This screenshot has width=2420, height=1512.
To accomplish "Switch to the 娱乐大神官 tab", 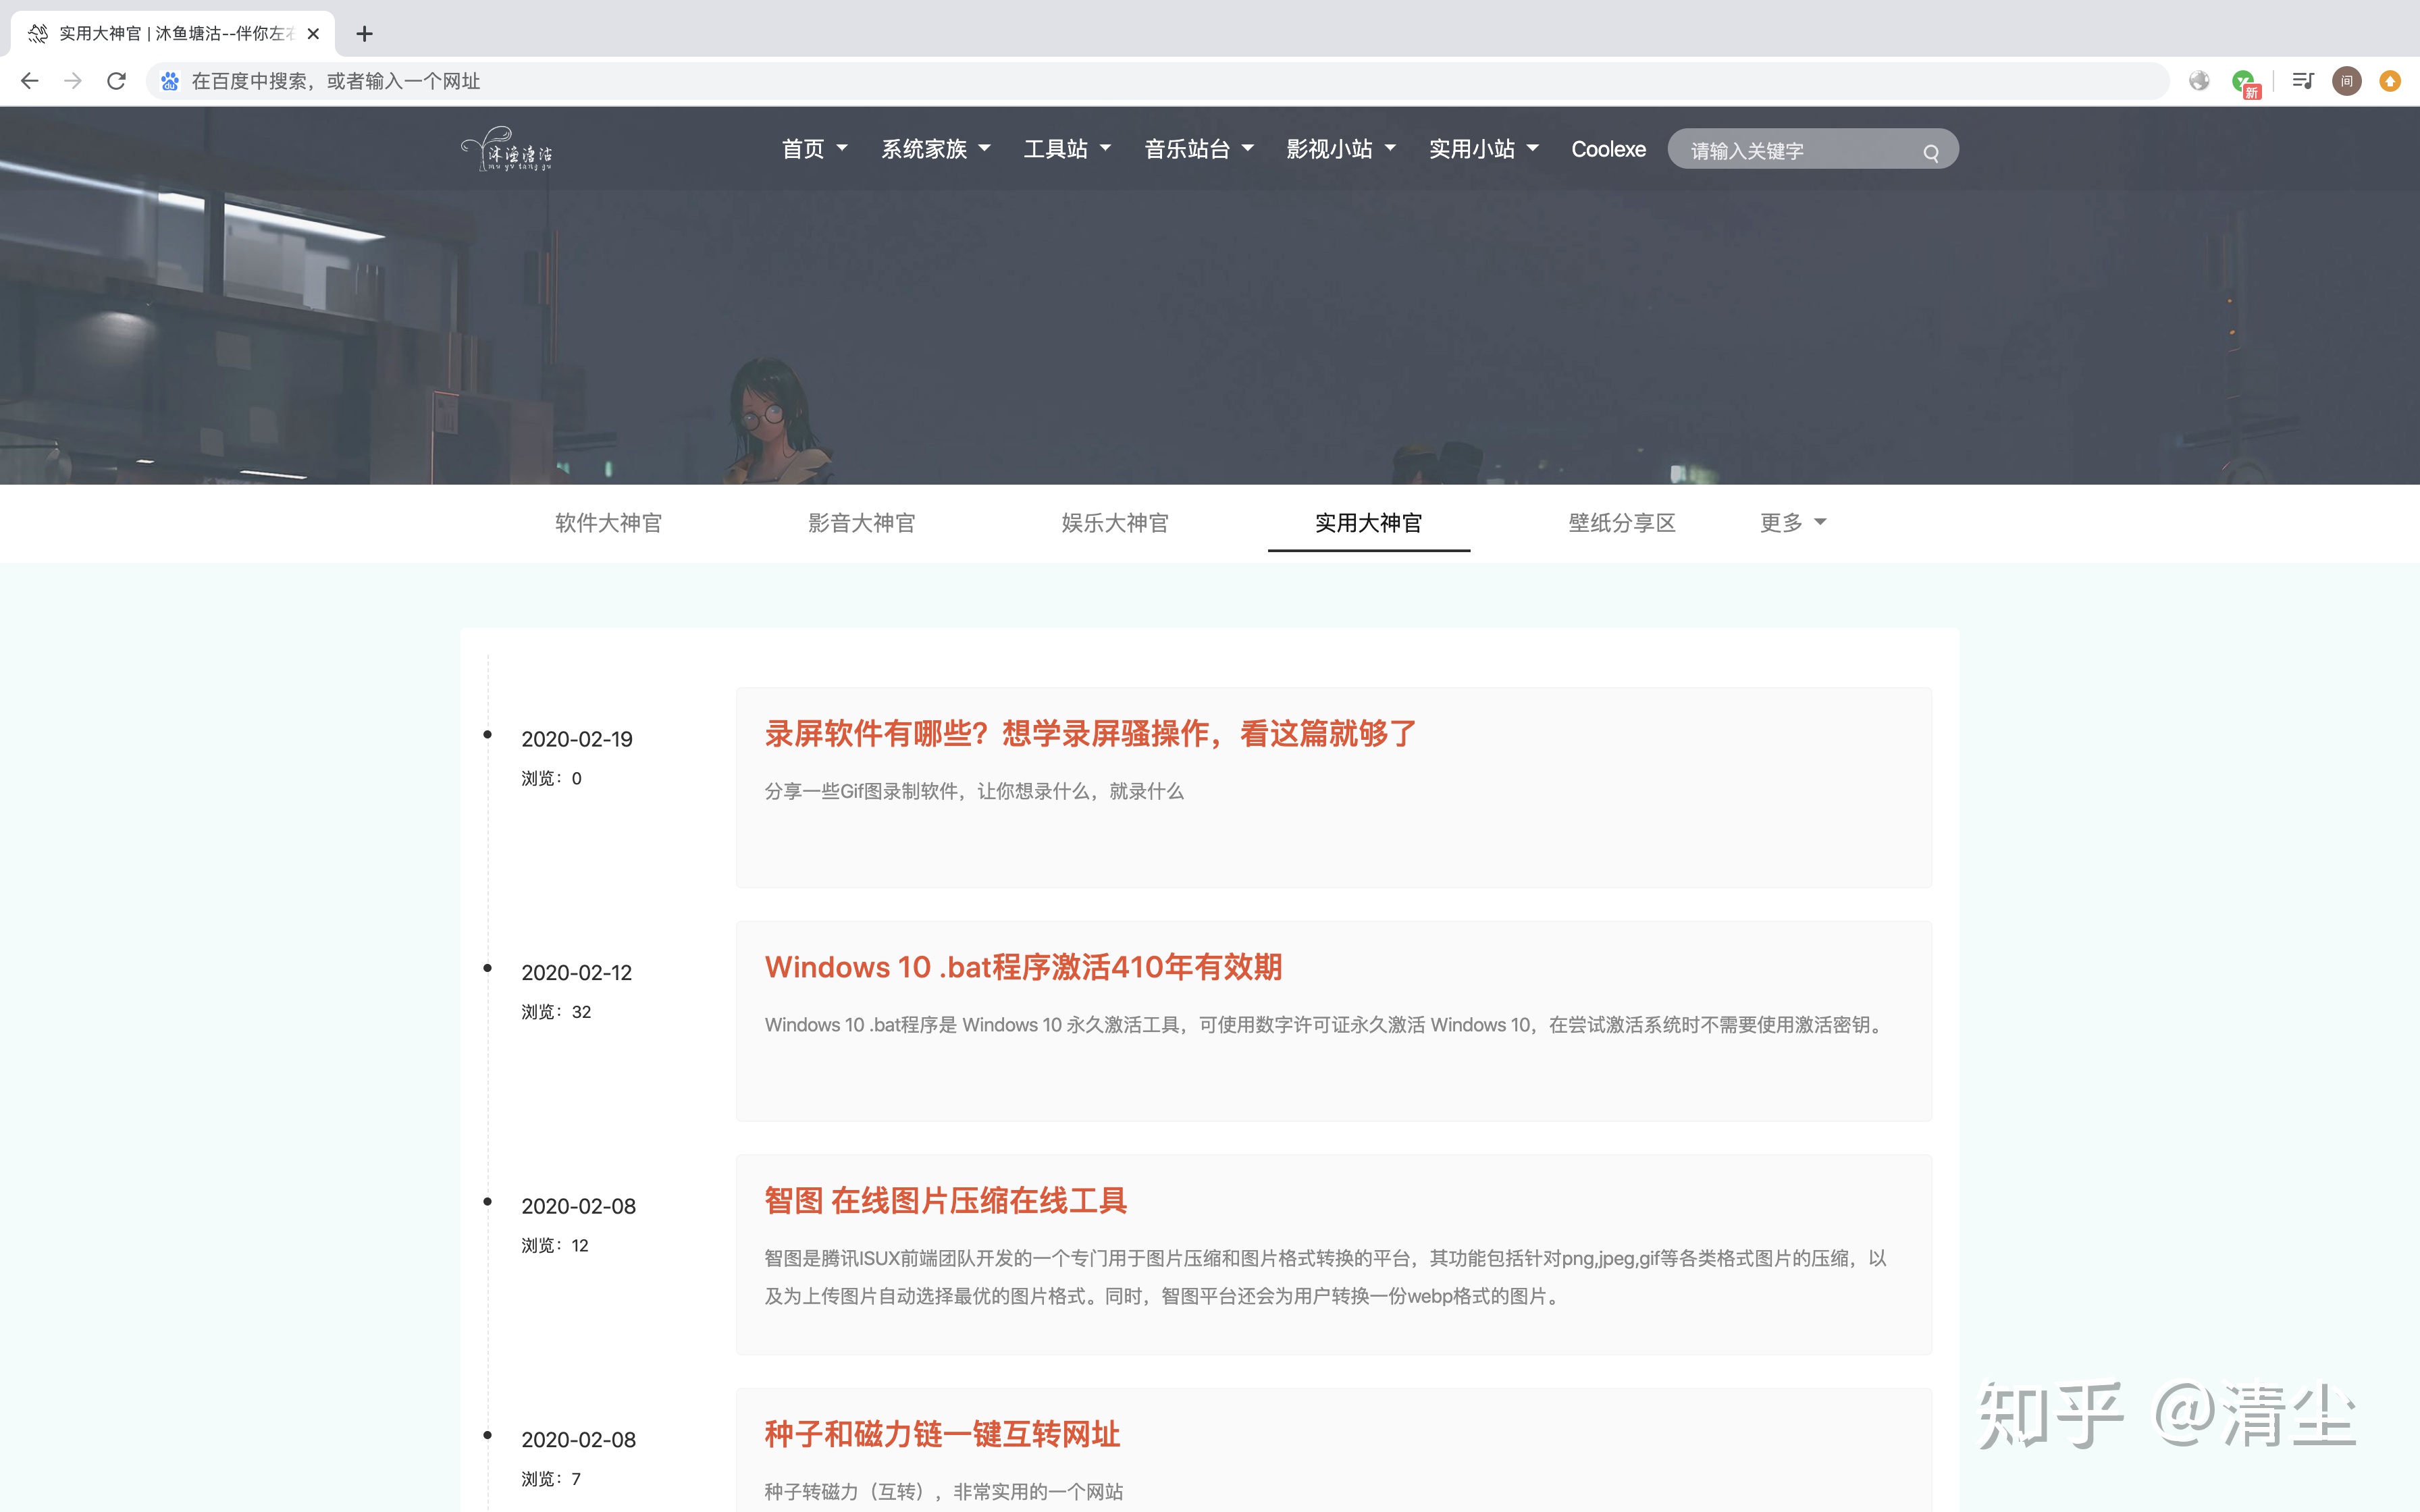I will (x=1115, y=522).
